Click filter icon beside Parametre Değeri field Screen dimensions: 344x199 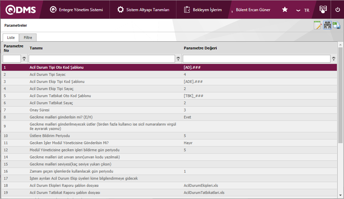tap(334, 59)
